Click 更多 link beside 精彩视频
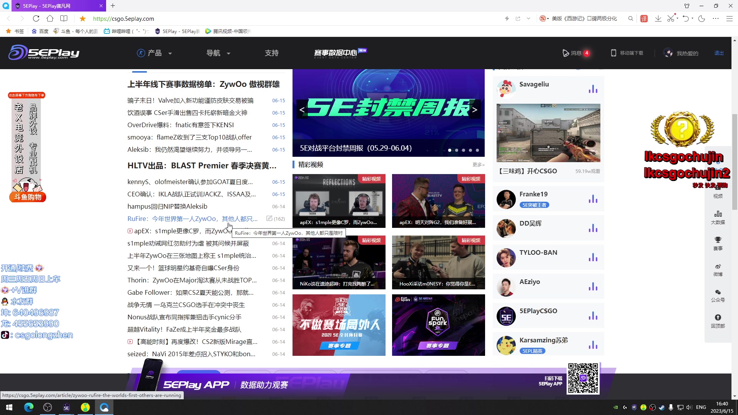The height and width of the screenshot is (415, 738). pos(478,164)
